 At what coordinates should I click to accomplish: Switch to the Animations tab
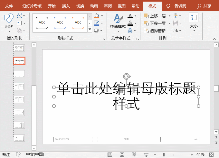click(x=94, y=6)
